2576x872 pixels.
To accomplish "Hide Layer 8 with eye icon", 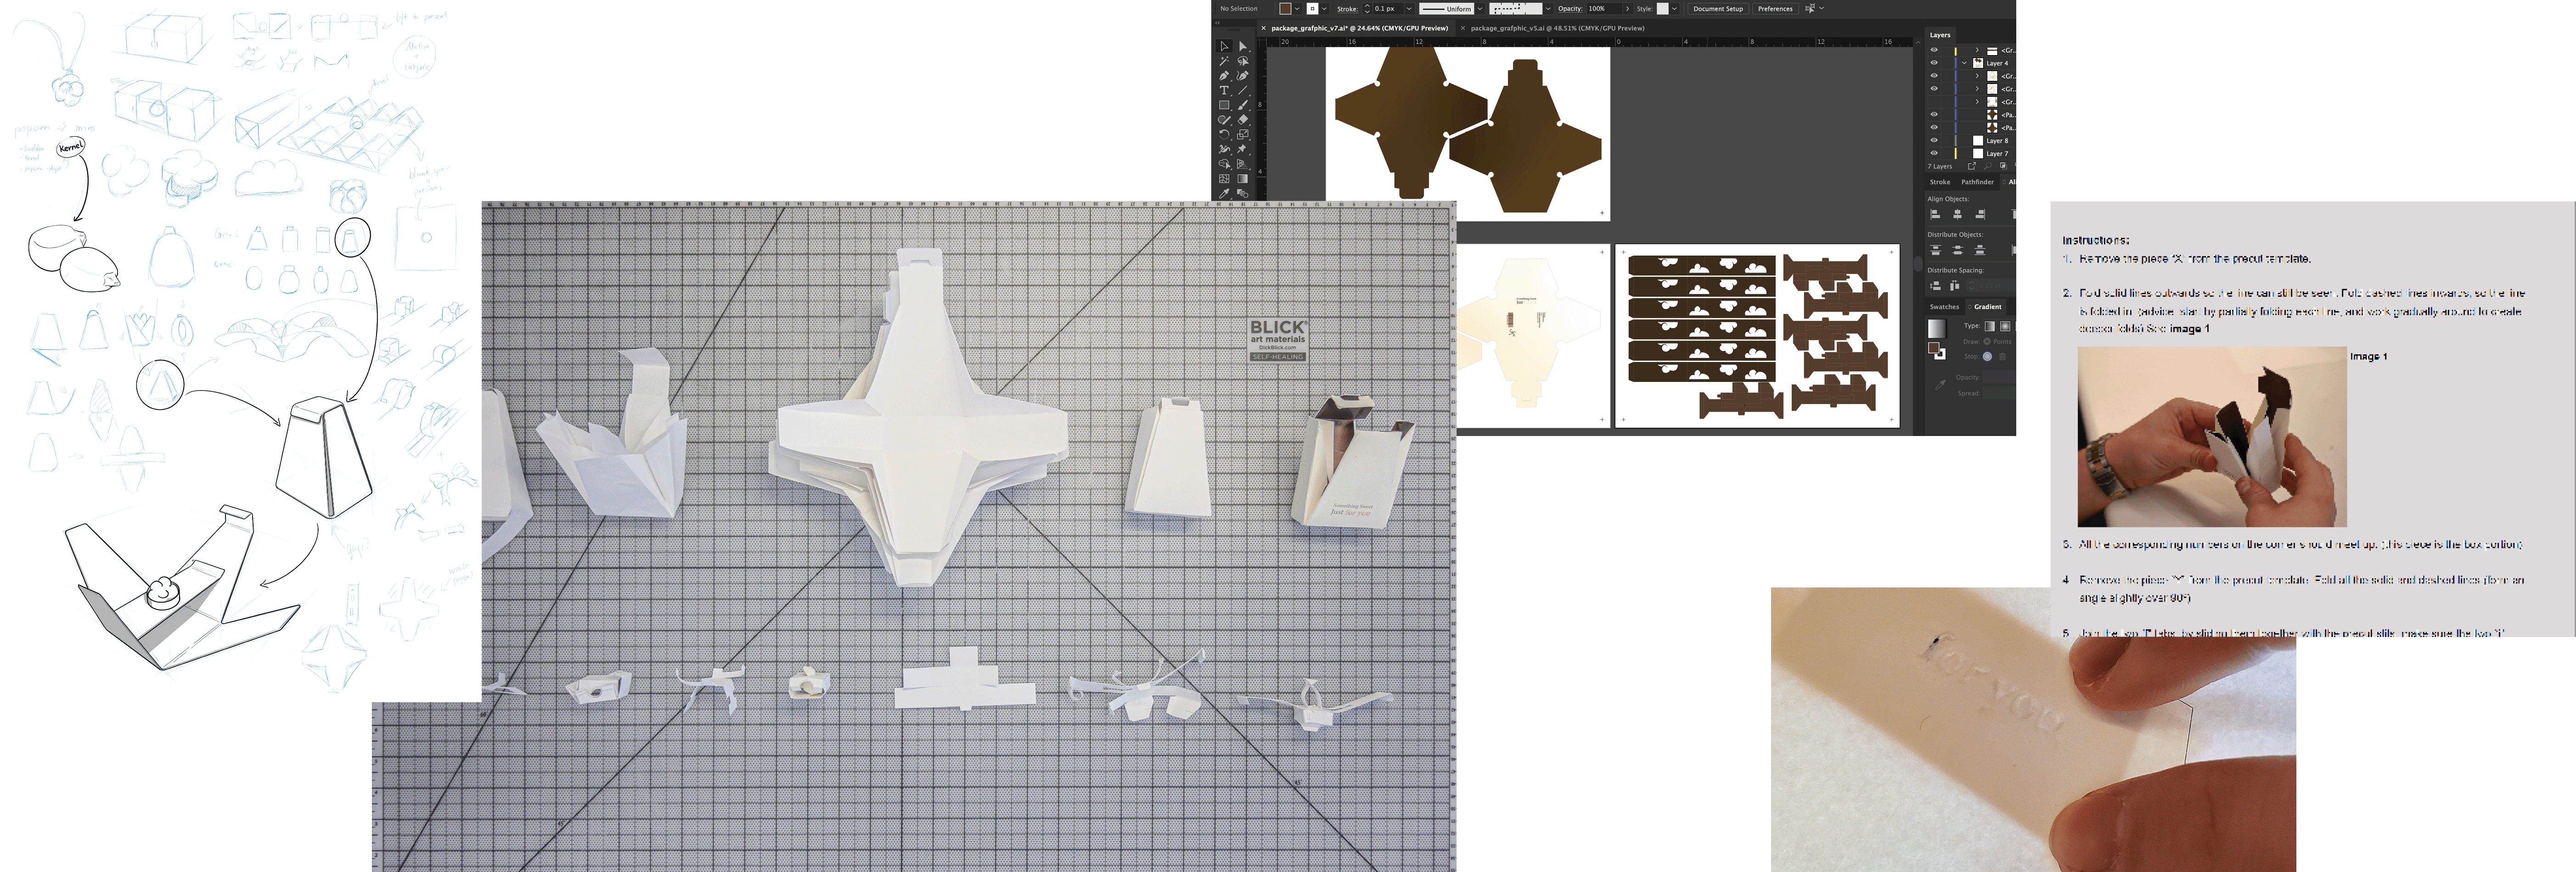I will [1933, 140].
